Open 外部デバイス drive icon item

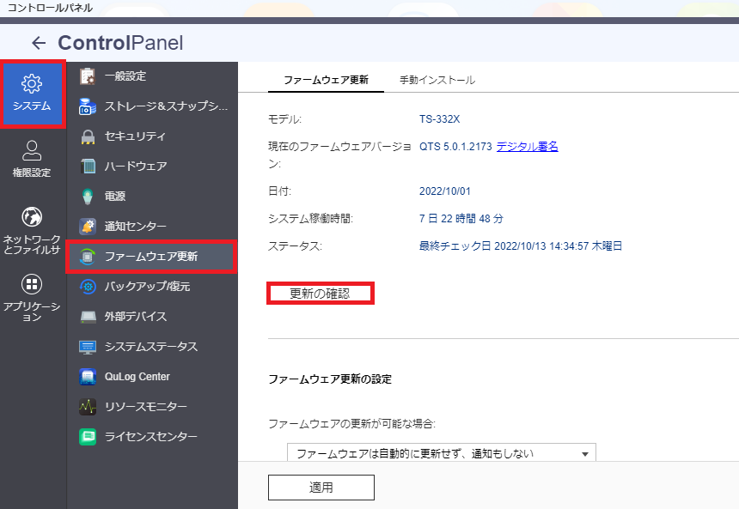click(x=152, y=317)
